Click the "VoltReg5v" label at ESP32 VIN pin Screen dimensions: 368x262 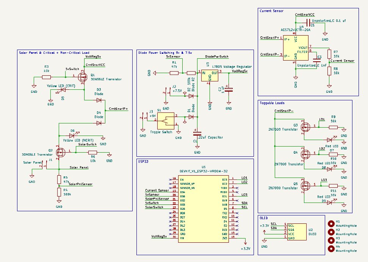pos(159,236)
